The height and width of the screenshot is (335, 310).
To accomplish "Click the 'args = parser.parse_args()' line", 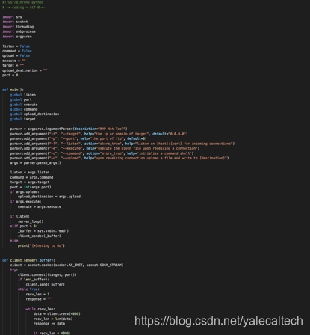I will 36,162.
